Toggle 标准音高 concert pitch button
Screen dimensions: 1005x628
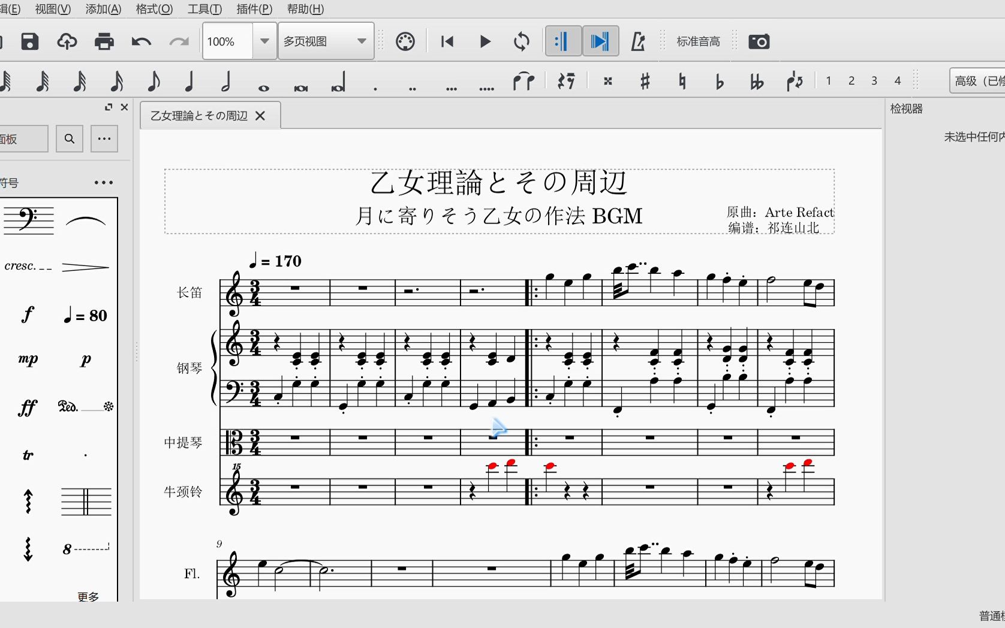pyautogui.click(x=699, y=41)
